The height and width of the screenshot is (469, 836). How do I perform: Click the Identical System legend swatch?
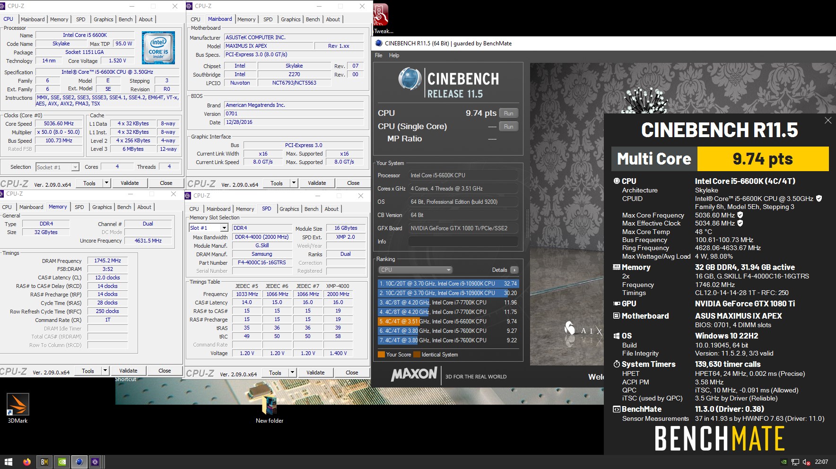tap(417, 354)
